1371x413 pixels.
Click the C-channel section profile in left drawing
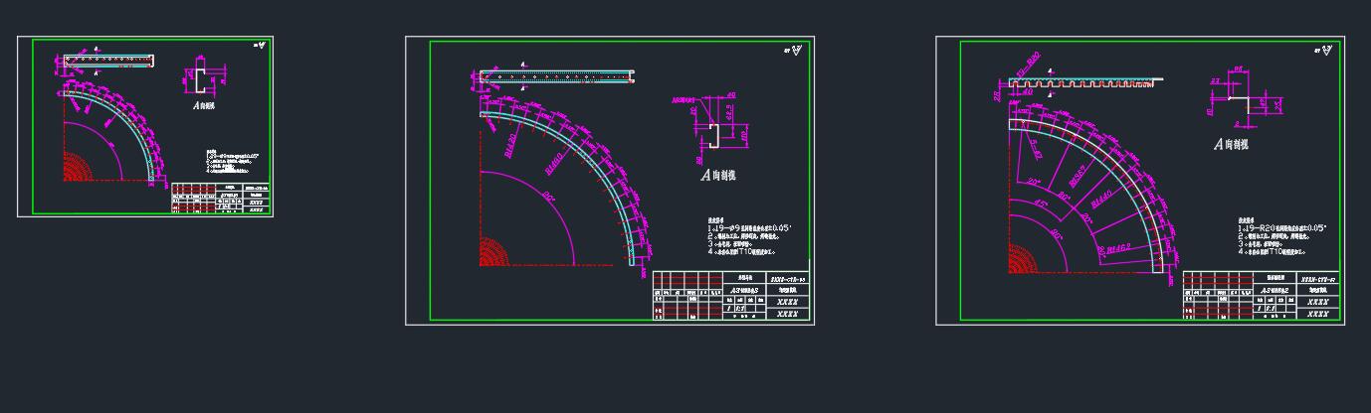point(200,80)
